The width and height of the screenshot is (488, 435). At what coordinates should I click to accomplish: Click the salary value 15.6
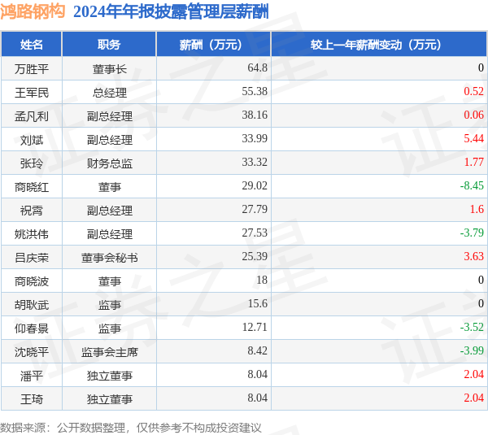click(x=257, y=304)
